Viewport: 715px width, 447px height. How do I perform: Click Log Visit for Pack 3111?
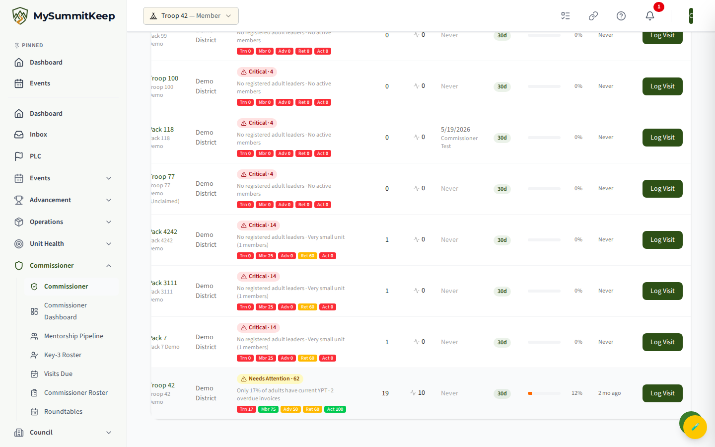(x=662, y=291)
